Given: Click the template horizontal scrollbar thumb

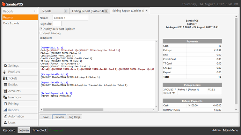Looking at the screenshot, I should [73, 110].
